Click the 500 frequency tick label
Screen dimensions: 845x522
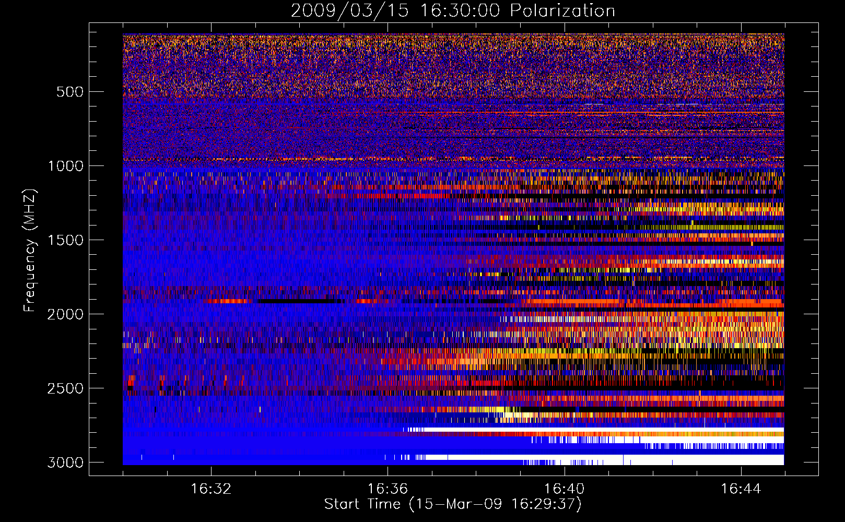click(x=70, y=92)
